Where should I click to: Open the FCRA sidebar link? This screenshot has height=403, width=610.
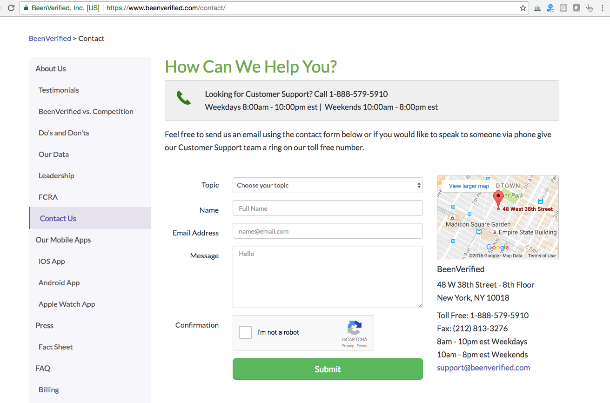tap(48, 197)
